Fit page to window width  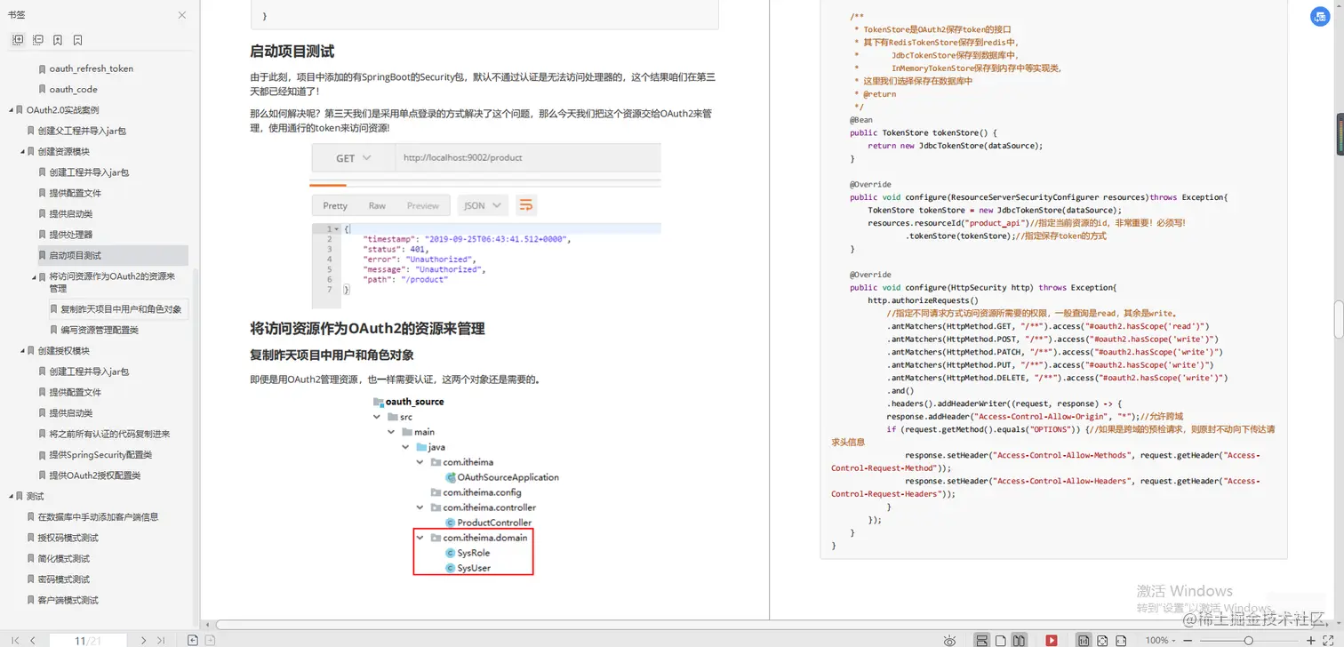point(1121,641)
